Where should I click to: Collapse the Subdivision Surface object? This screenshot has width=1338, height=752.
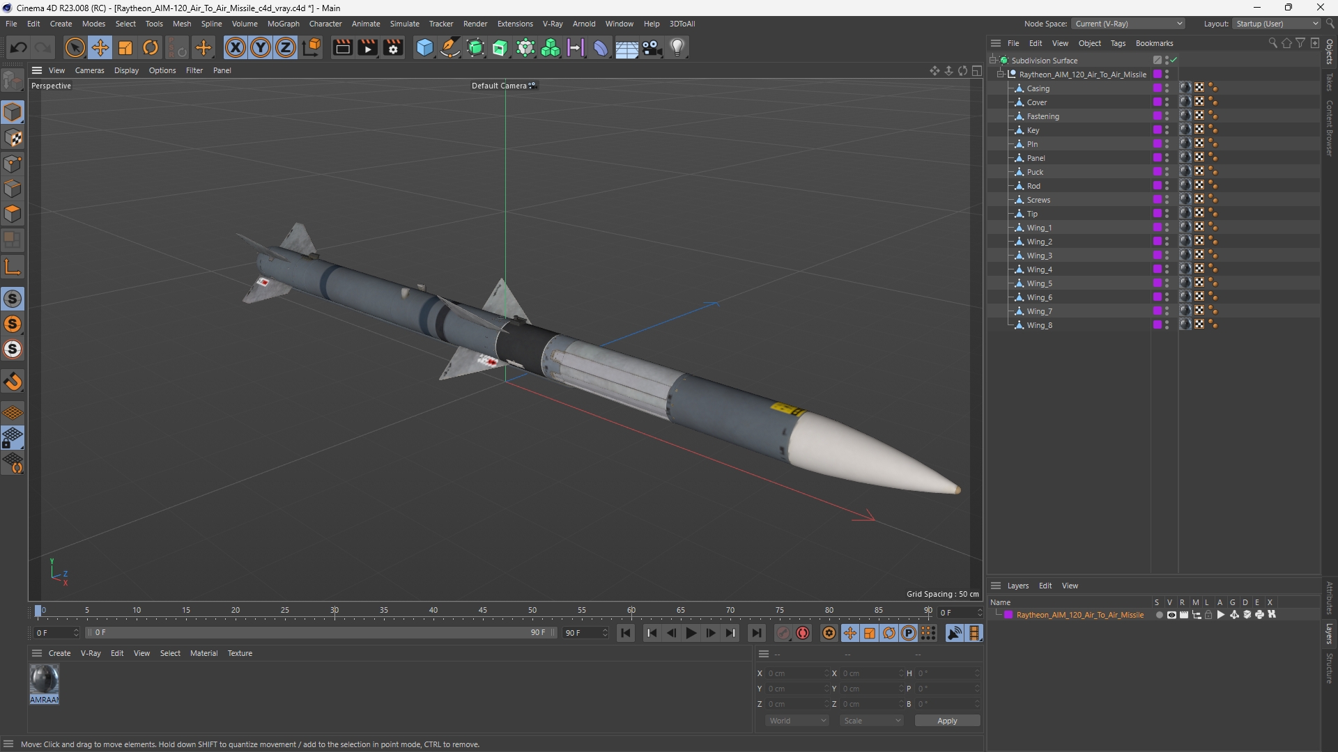(x=992, y=61)
